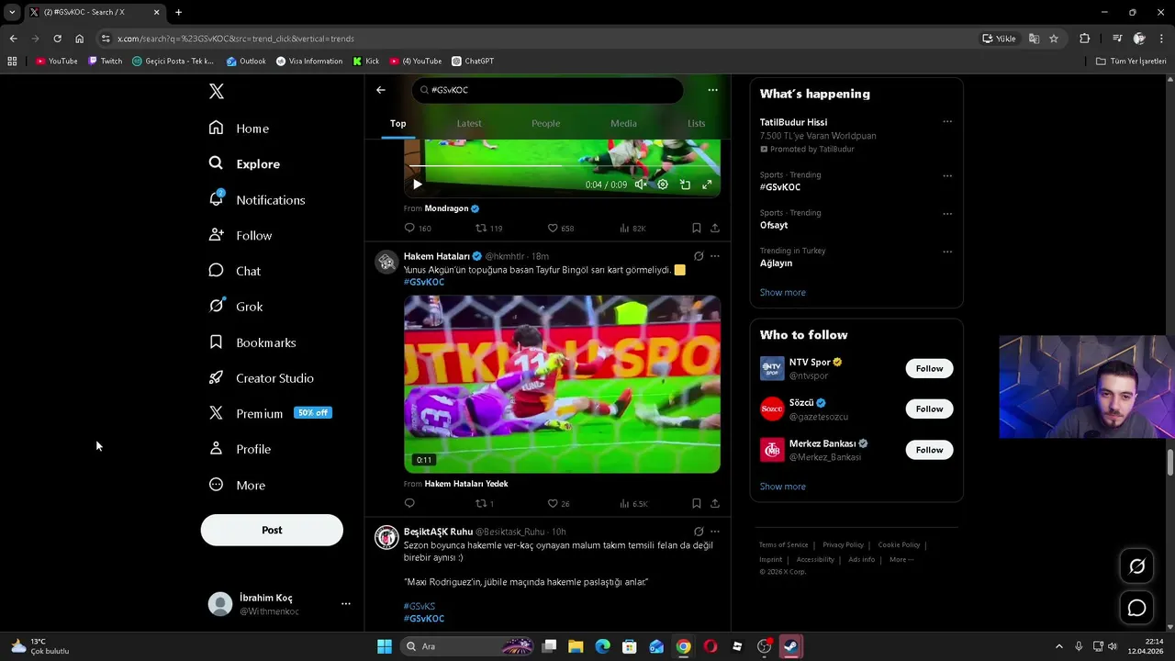This screenshot has height=661, width=1175.
Task: Open more options on BeşiktAŞK Ruhu post
Action: 715,532
